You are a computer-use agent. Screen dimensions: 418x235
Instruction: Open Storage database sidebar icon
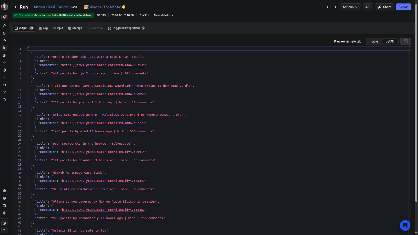tap(4, 198)
